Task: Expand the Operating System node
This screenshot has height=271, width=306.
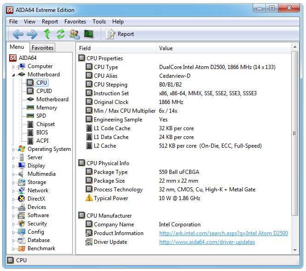Action: [13, 150]
